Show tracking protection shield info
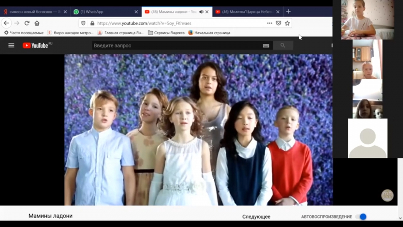Screen dimensions: 403x227 [84, 23]
